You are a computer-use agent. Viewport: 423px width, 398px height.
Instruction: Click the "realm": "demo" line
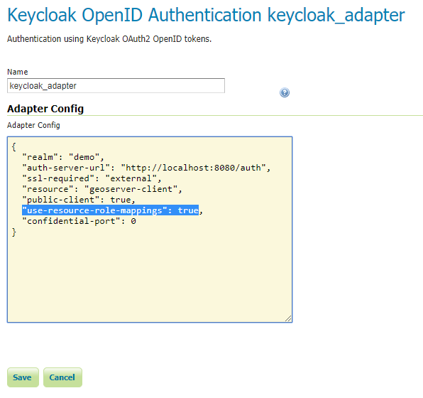pyautogui.click(x=63, y=157)
